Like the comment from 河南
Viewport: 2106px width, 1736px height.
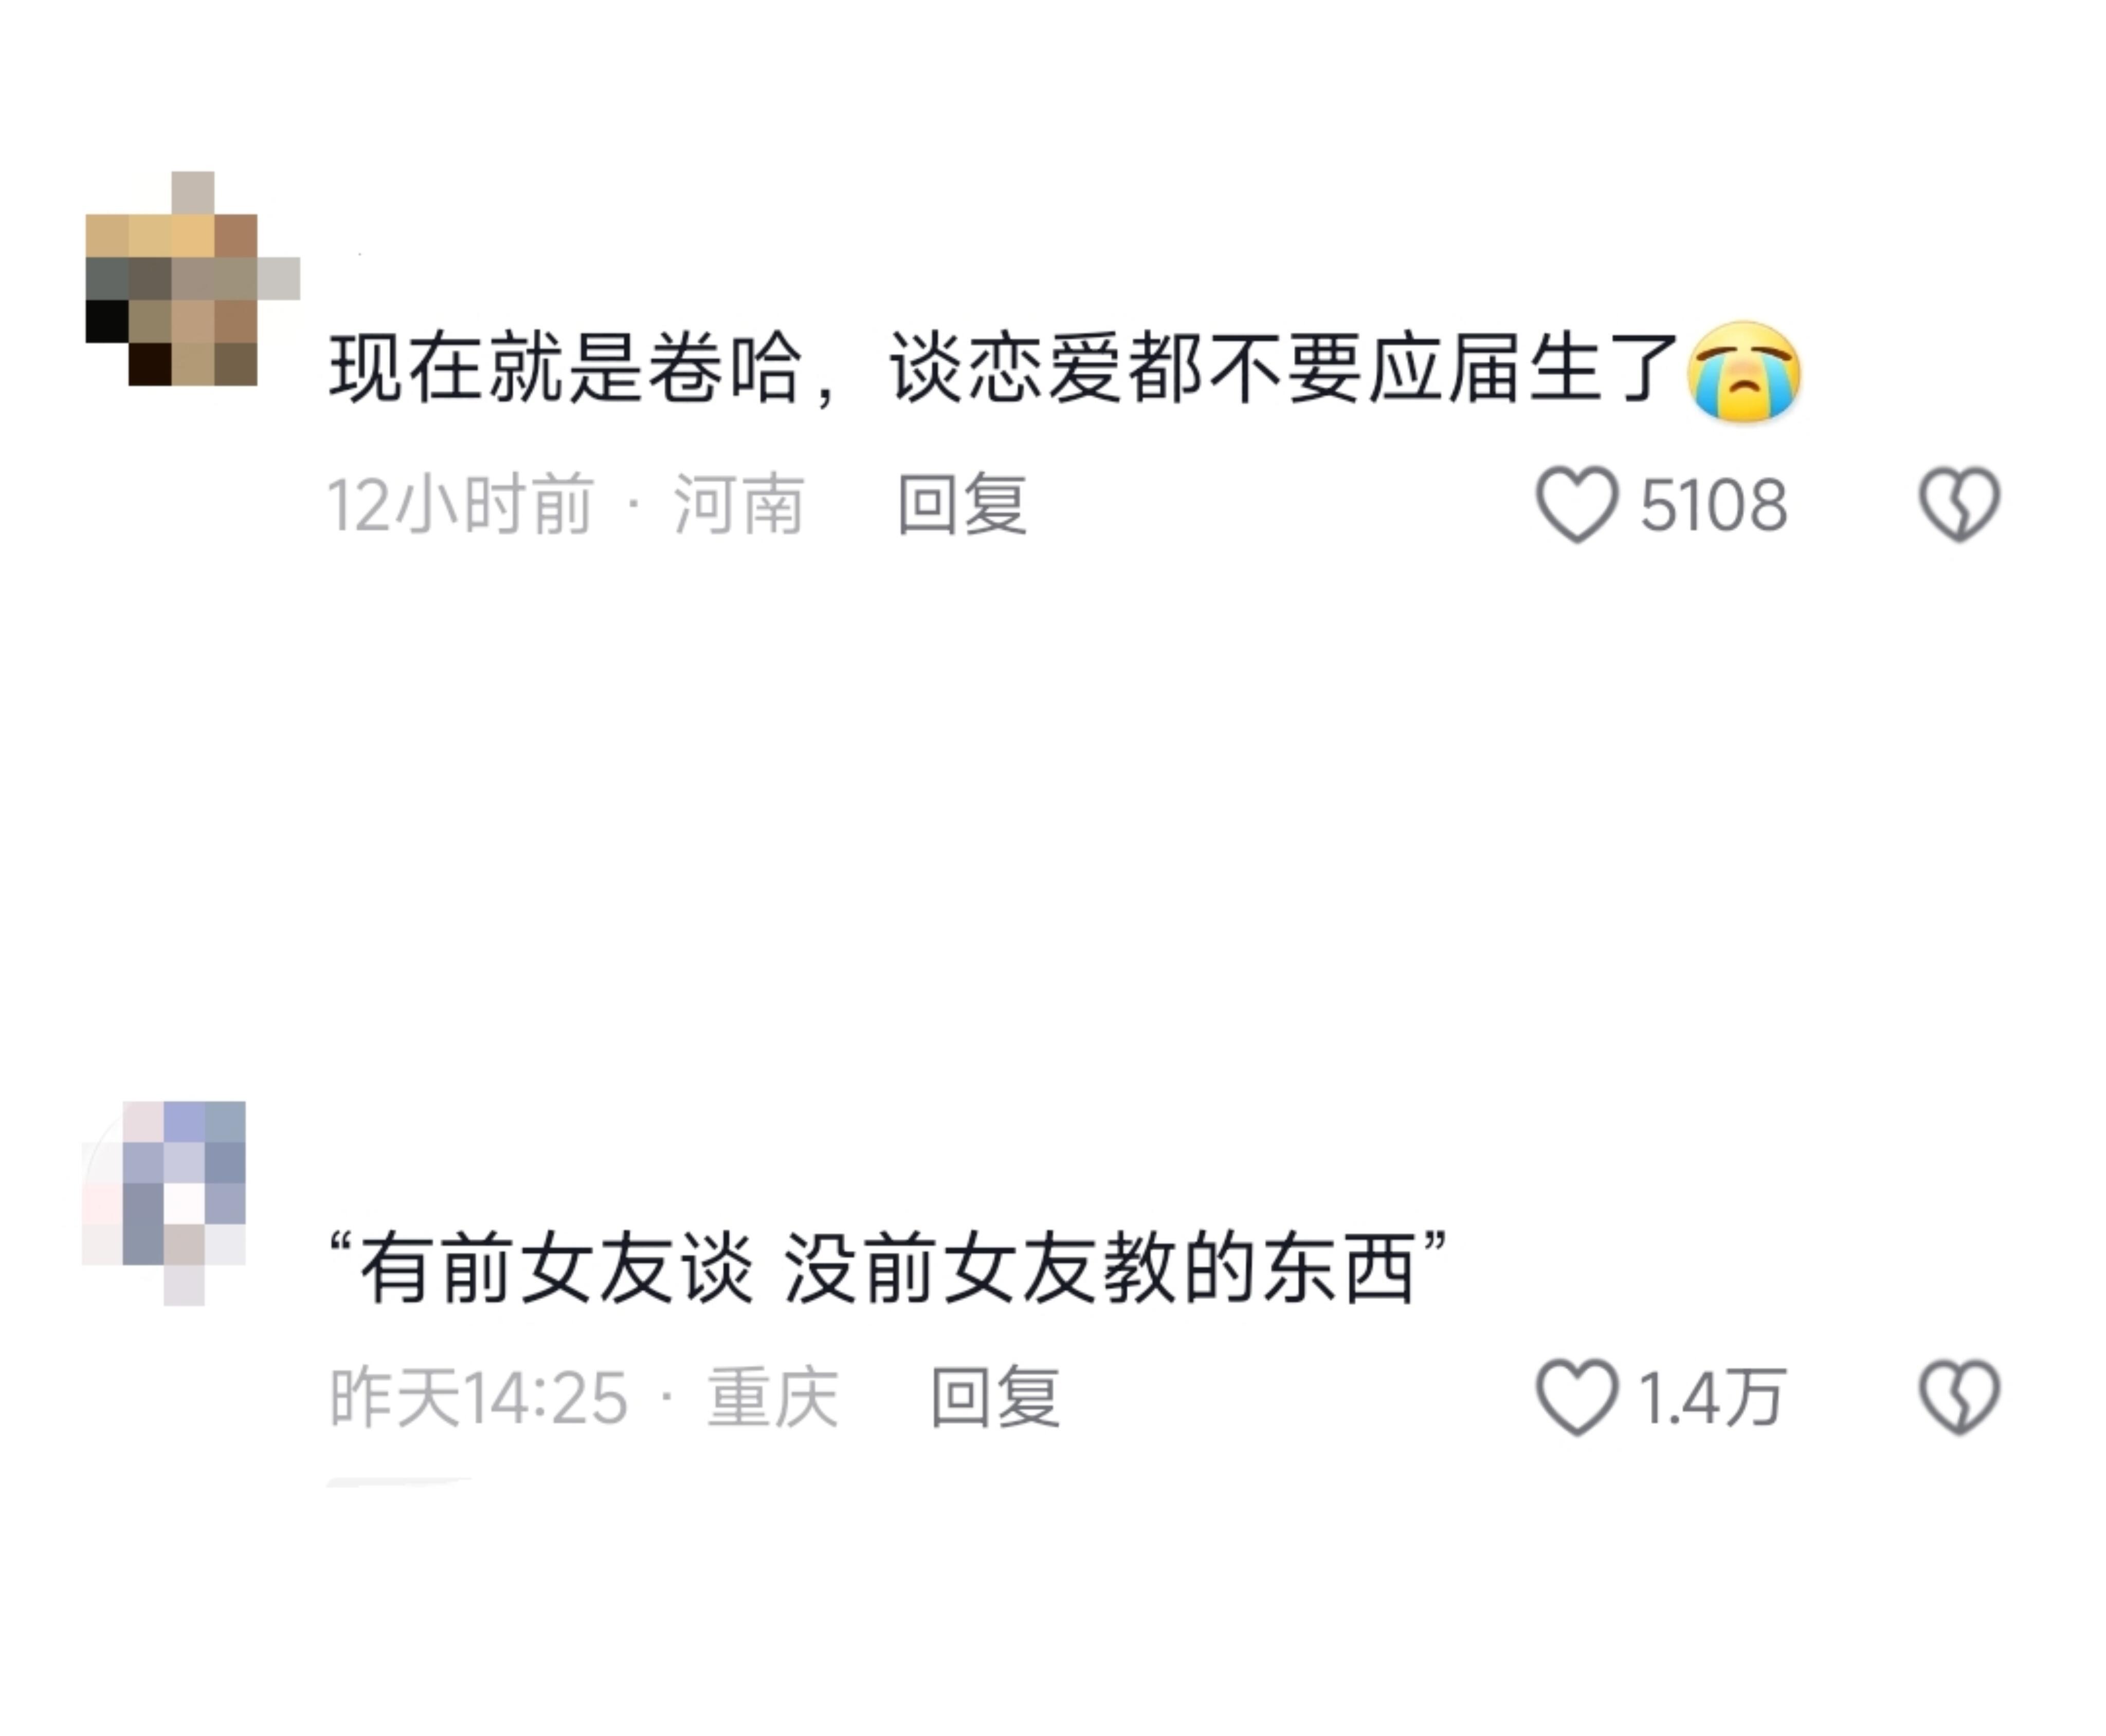click(x=1577, y=505)
